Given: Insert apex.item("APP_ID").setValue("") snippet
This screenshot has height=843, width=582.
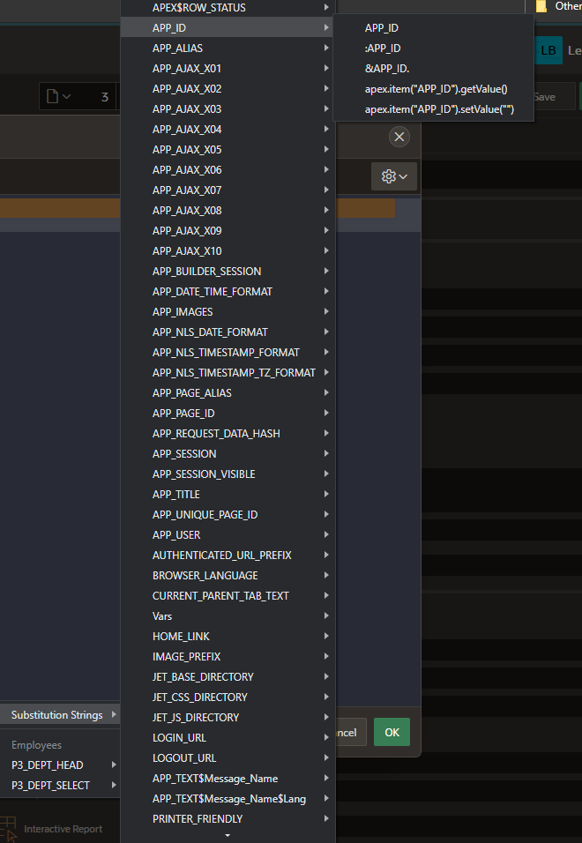Looking at the screenshot, I should [x=433, y=109].
